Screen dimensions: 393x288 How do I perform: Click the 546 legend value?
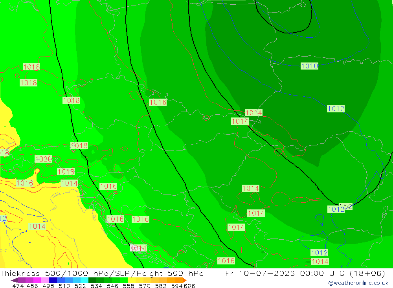tap(112, 286)
